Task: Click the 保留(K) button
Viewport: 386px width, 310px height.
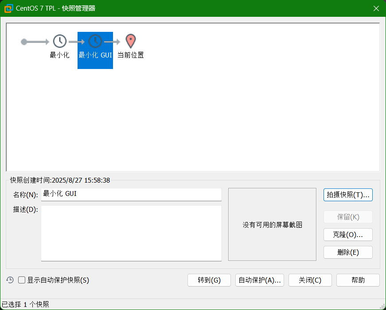Action: pos(348,217)
